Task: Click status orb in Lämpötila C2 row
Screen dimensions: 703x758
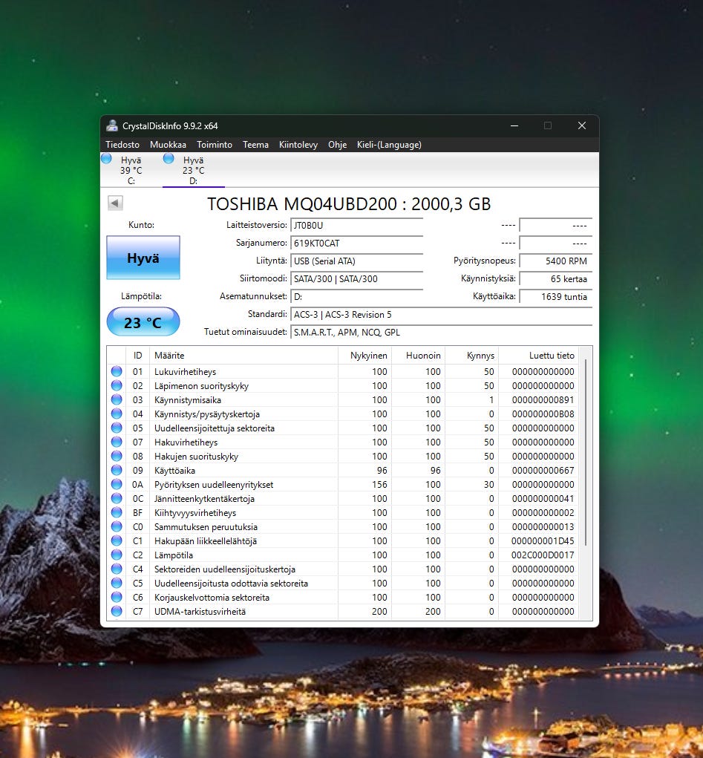Action: click(x=117, y=555)
